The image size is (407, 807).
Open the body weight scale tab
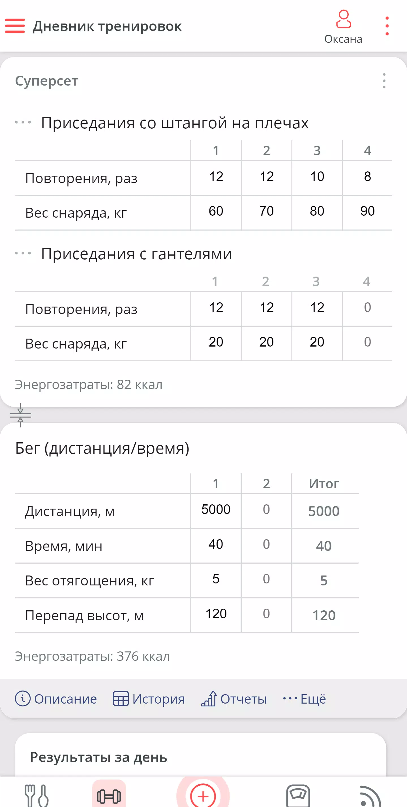click(x=298, y=795)
